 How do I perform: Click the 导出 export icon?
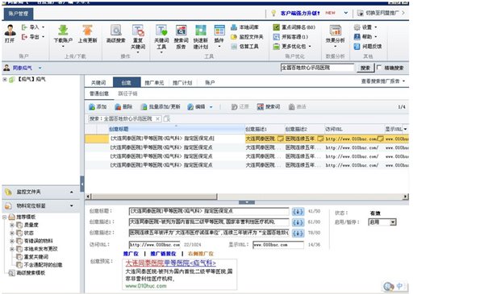click(x=24, y=37)
